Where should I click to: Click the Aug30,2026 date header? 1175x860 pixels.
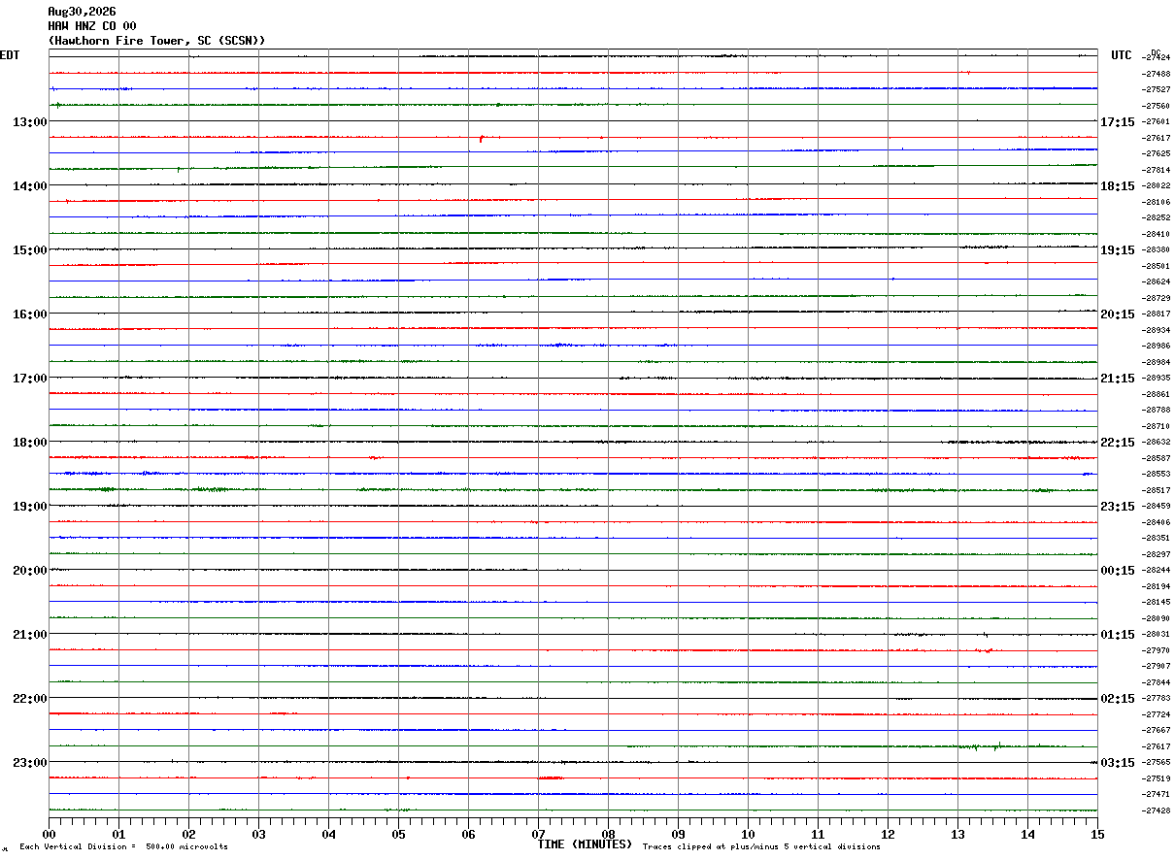click(x=82, y=12)
